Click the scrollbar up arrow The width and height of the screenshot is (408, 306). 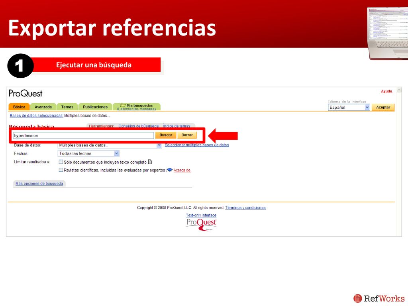(399, 90)
